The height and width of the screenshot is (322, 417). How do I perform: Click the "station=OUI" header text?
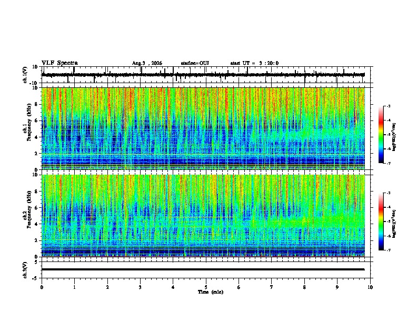click(x=195, y=63)
